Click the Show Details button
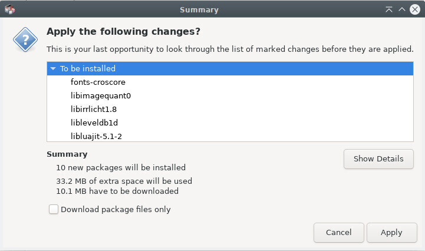Screen dimensions: 425x251 click(378, 159)
